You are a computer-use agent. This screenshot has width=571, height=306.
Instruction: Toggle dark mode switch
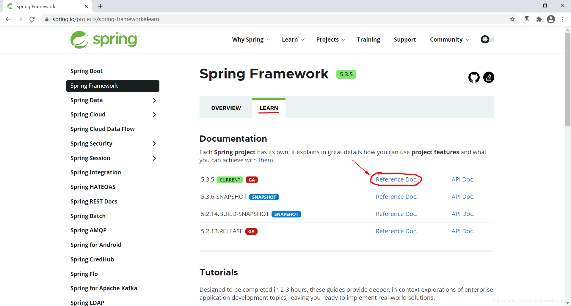pyautogui.click(x=487, y=40)
